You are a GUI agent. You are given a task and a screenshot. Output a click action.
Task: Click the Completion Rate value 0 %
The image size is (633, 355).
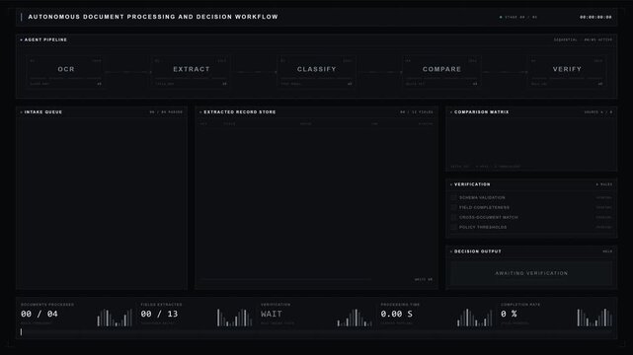[x=509, y=314]
